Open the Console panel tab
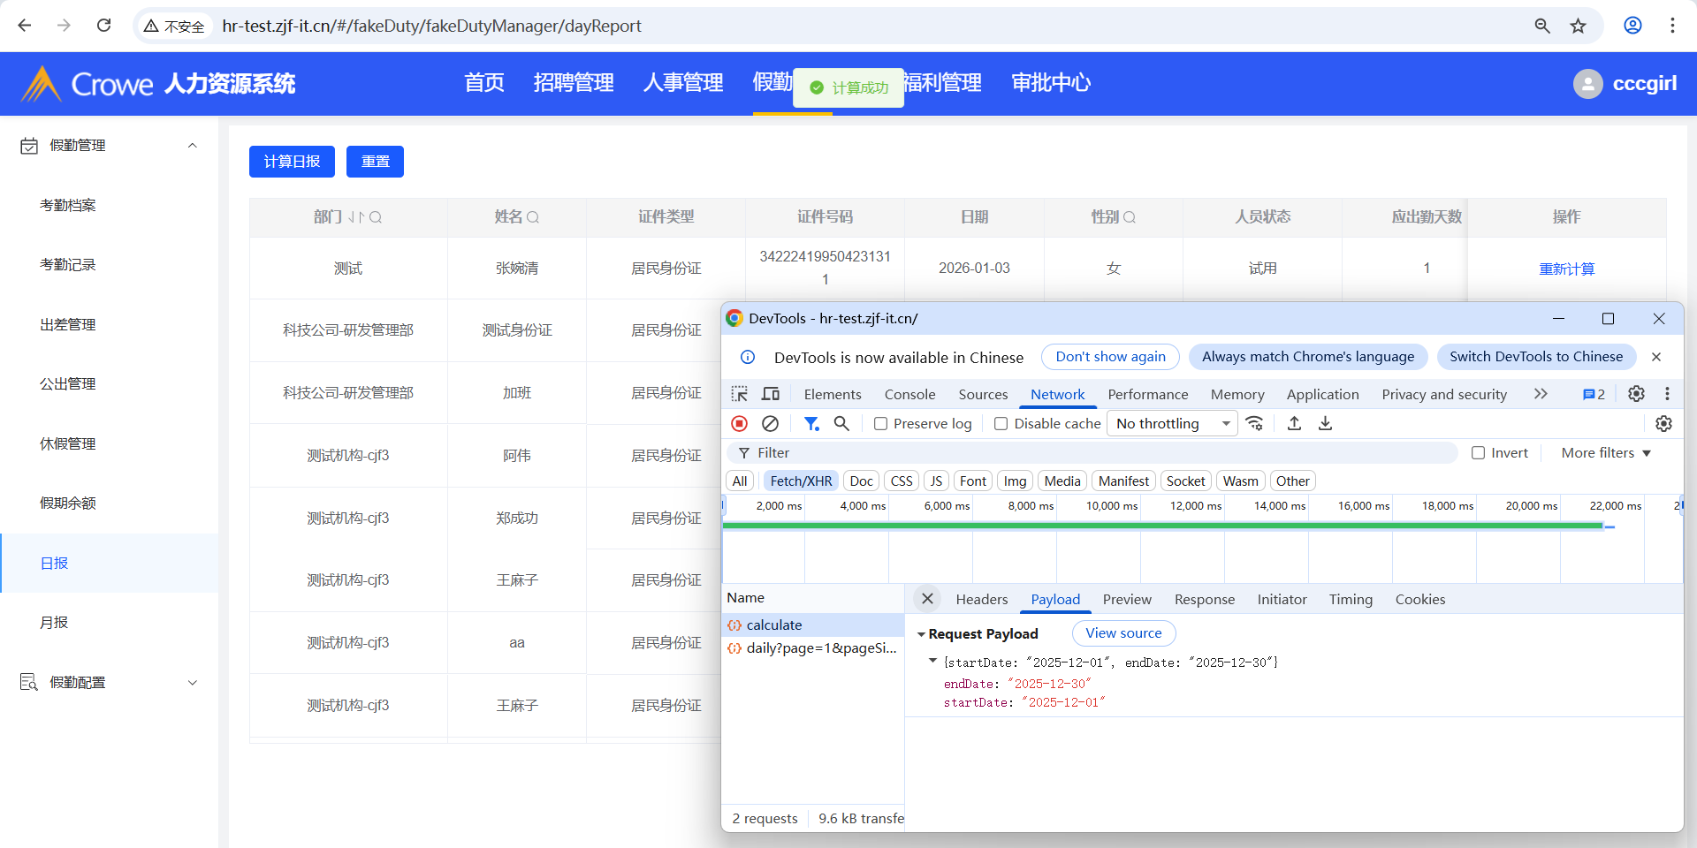Screen dimensions: 1697x848 point(909,395)
